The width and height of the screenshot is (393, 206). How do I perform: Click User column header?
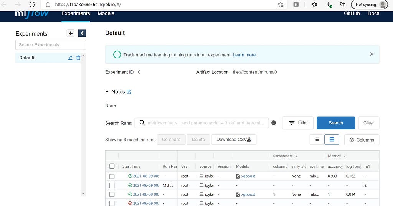185,166
